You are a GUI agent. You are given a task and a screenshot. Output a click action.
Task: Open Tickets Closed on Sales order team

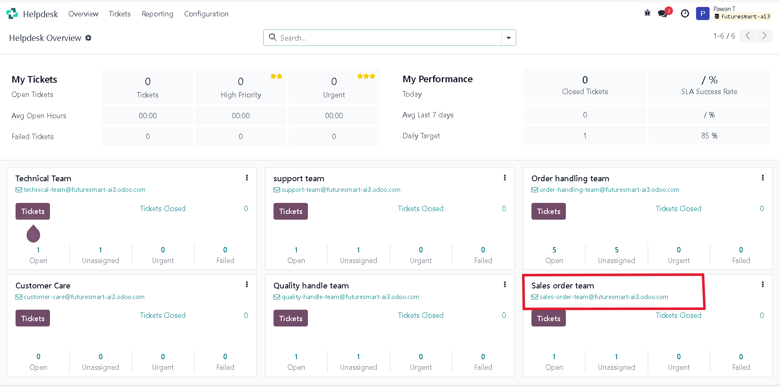[x=678, y=315]
